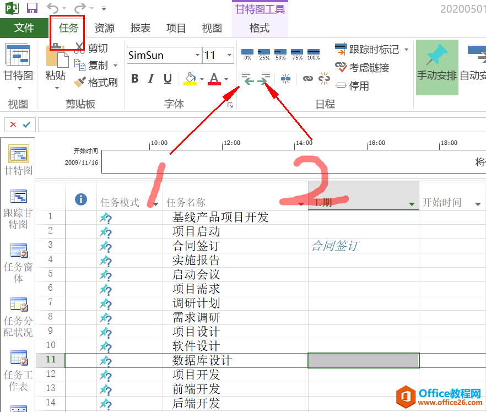This screenshot has height=412, width=486.
Task: Switch to the 资源 ribbon tab
Action: 105,28
